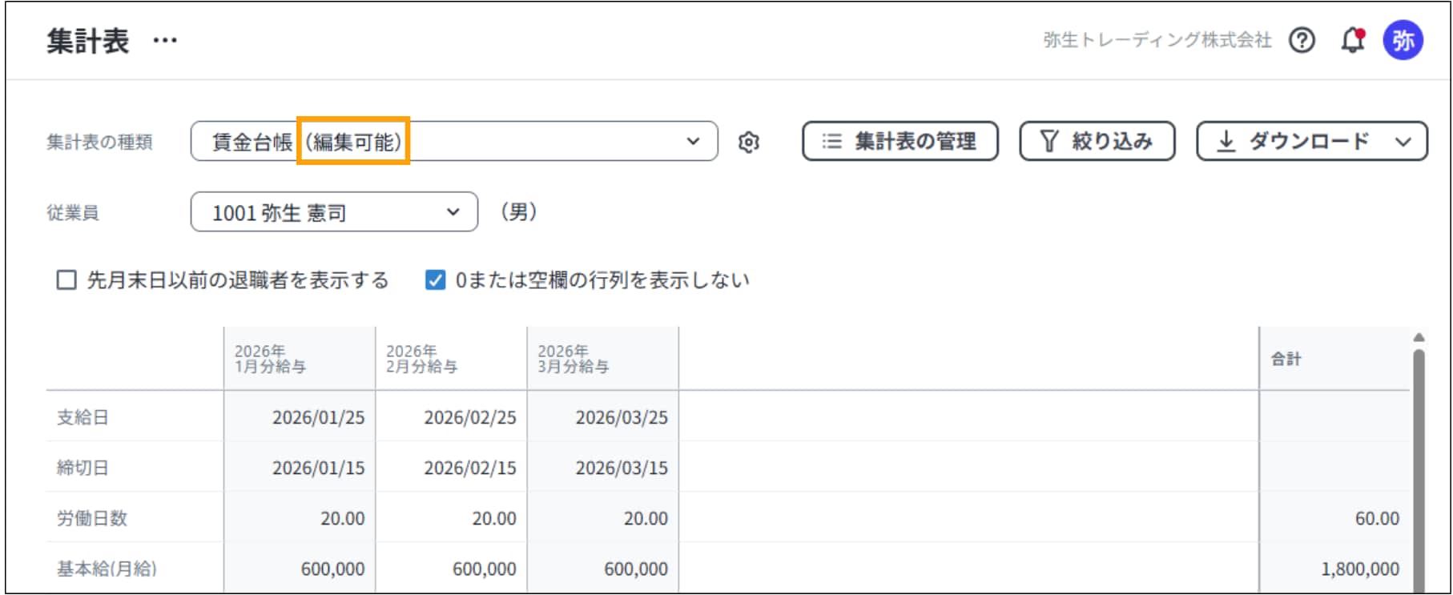Click the 弥生トレーディング株式会社 company name
This screenshot has width=1453, height=595.
click(1157, 40)
